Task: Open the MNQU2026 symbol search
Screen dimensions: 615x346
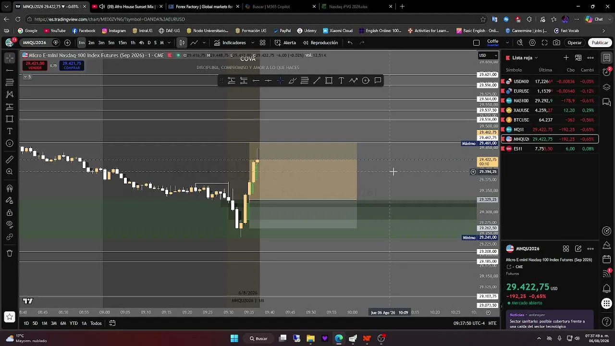Action: coord(34,43)
